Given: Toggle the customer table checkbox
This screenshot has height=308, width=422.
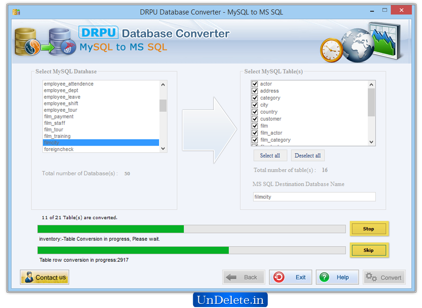Looking at the screenshot, I should 255,119.
